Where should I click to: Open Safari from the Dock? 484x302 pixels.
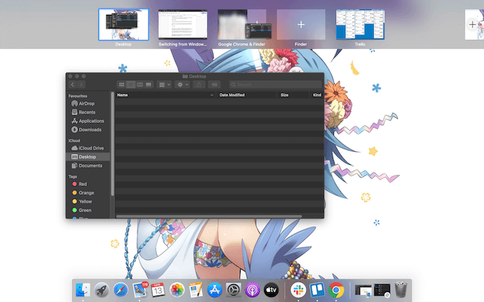tap(121, 290)
